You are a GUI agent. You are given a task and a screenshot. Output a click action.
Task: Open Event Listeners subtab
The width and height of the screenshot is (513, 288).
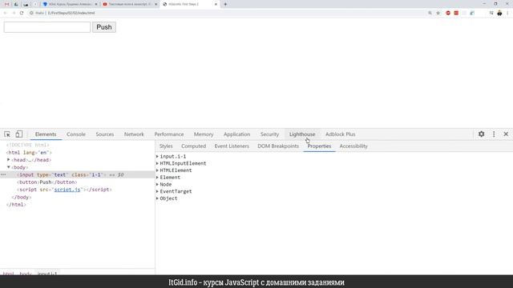232,146
